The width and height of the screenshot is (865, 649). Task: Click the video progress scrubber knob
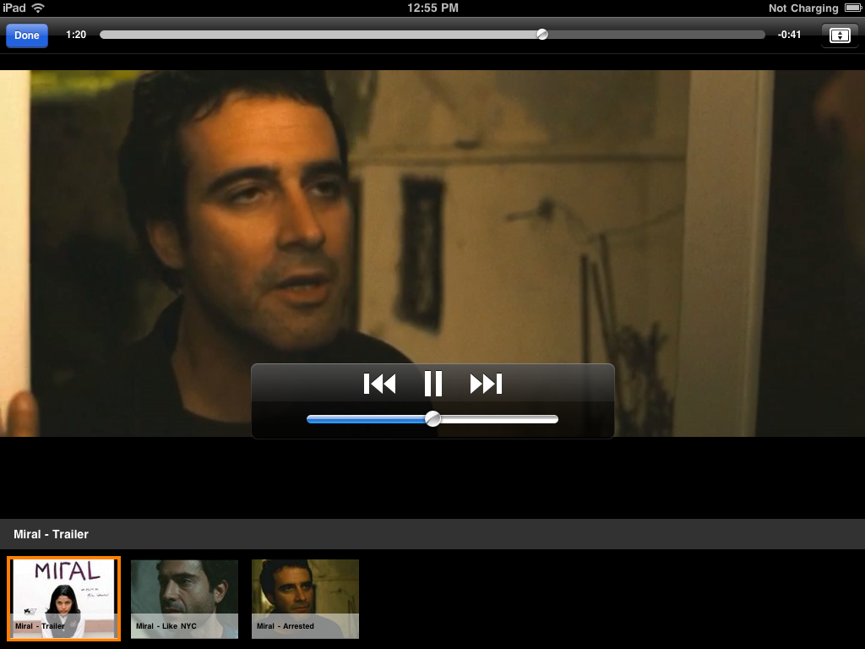tap(542, 35)
